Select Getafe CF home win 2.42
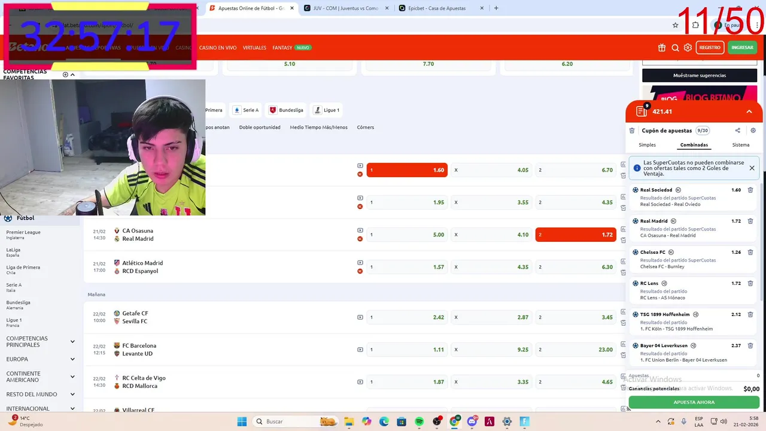The width and height of the screenshot is (766, 431). [x=407, y=317]
